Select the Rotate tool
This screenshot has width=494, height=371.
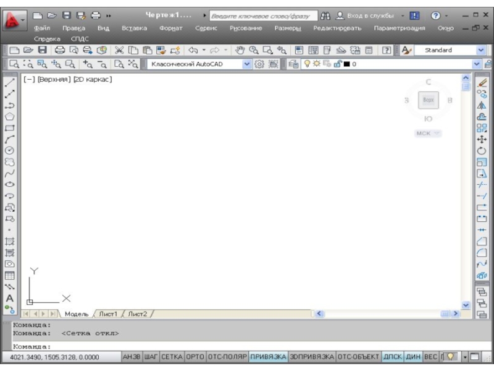[x=482, y=151]
